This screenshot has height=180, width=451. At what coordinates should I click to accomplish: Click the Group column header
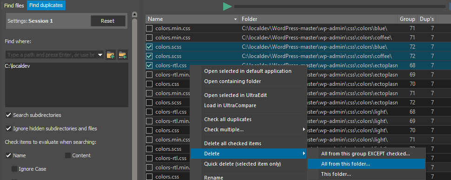point(407,19)
